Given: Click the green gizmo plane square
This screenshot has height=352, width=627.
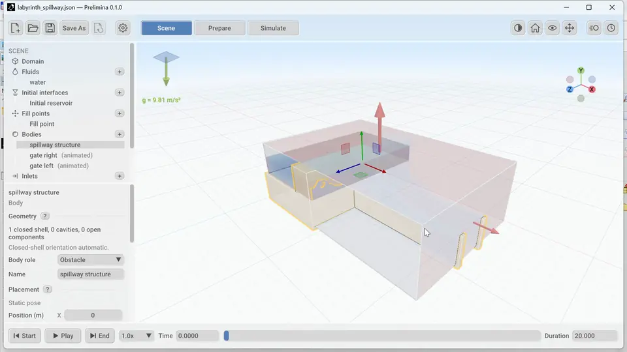Looking at the screenshot, I should coord(361,175).
